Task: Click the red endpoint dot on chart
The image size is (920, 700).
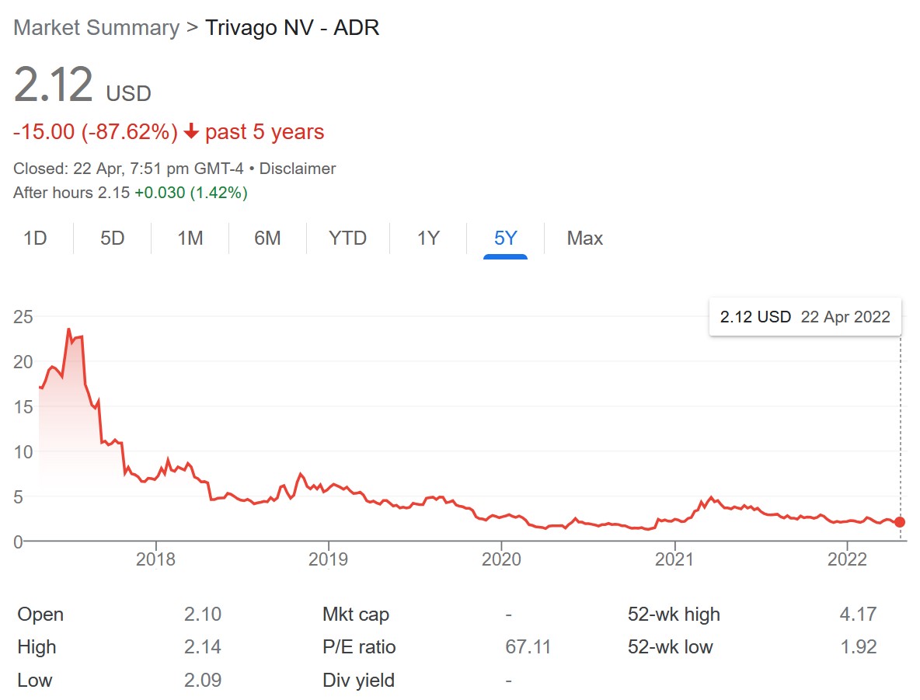Action: [900, 522]
